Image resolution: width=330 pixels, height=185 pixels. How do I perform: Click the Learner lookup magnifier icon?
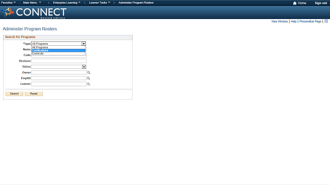tap(89, 84)
